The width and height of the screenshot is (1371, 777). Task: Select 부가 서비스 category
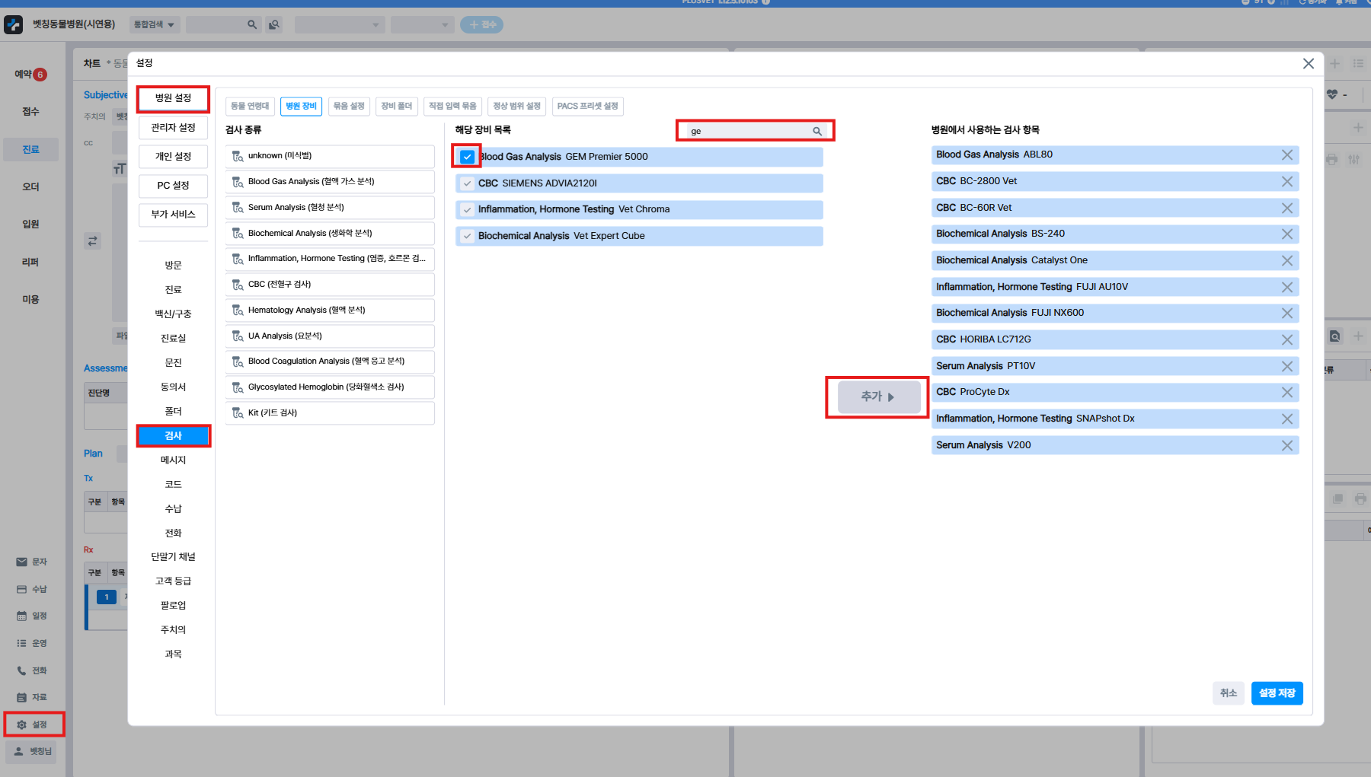click(173, 214)
